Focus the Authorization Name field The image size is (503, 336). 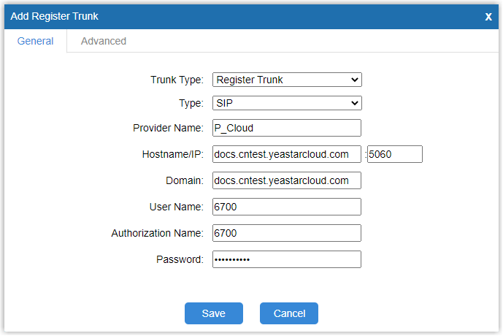click(287, 233)
